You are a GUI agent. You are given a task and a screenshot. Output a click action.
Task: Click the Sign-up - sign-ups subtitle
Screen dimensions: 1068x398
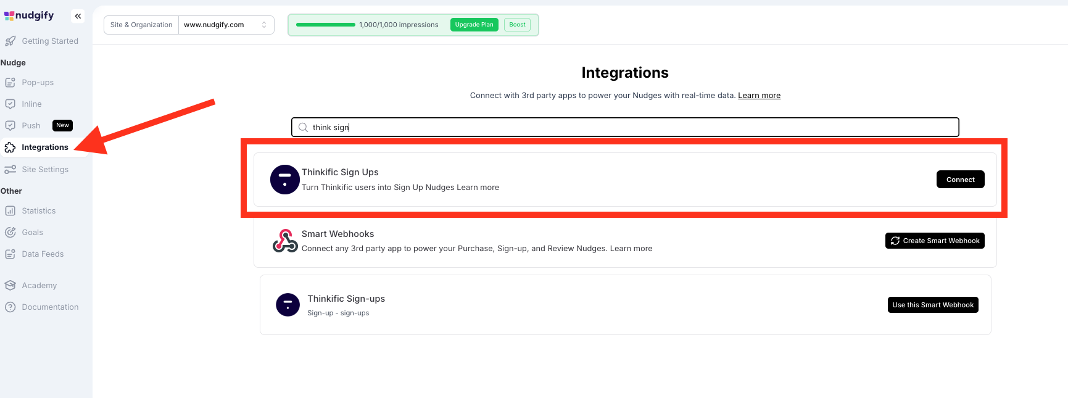point(338,313)
